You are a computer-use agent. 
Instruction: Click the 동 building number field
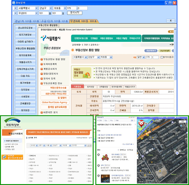tap(44, 13)
